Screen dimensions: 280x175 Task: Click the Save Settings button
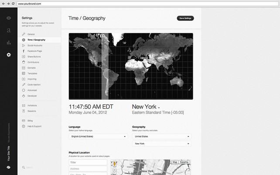[x=185, y=18]
